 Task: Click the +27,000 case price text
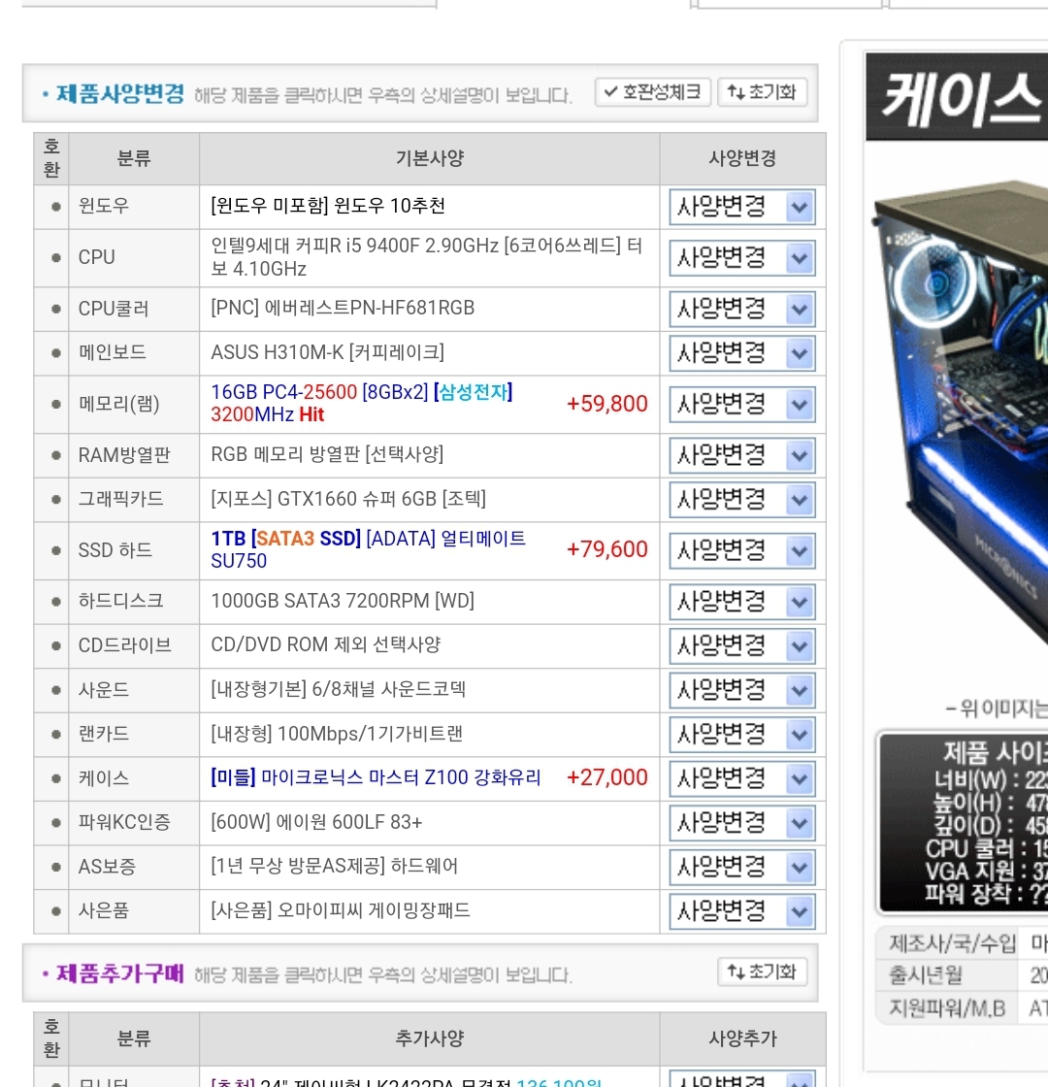coord(607,777)
